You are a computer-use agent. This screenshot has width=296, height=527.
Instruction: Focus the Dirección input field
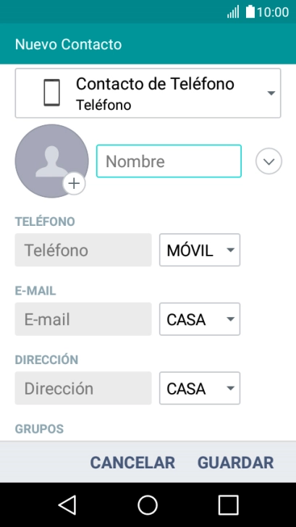click(x=83, y=388)
